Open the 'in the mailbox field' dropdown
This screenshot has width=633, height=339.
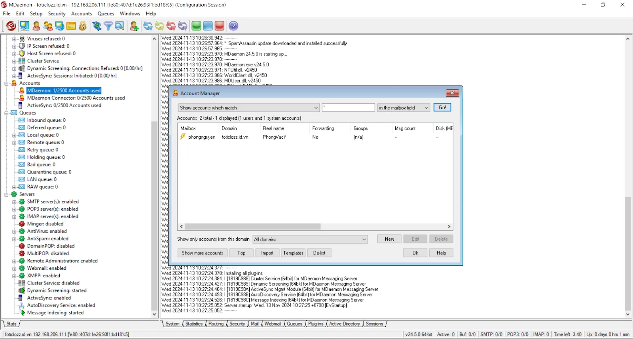[x=404, y=108]
